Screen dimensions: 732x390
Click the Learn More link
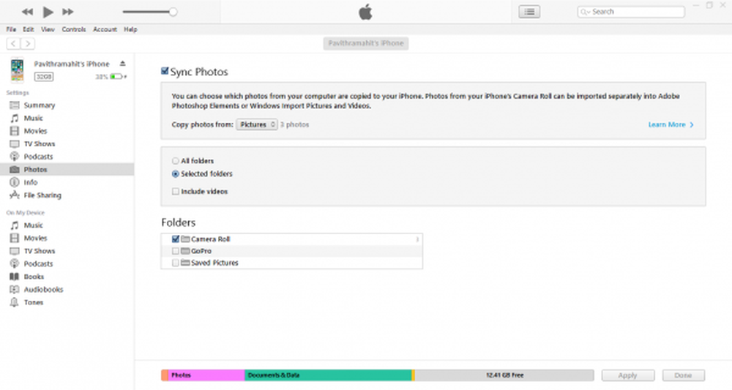pos(671,125)
